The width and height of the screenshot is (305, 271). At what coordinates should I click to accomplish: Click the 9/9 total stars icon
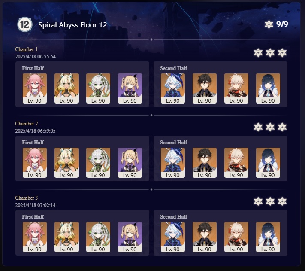click(269, 24)
